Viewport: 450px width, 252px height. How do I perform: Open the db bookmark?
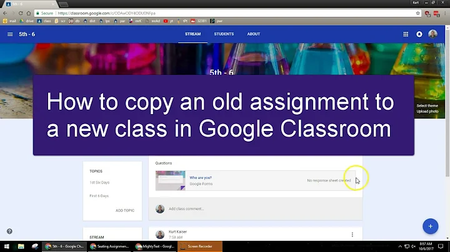74,21
